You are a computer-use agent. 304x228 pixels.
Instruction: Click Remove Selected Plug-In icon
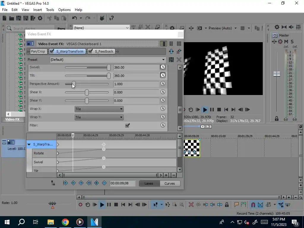pyautogui.click(x=179, y=51)
